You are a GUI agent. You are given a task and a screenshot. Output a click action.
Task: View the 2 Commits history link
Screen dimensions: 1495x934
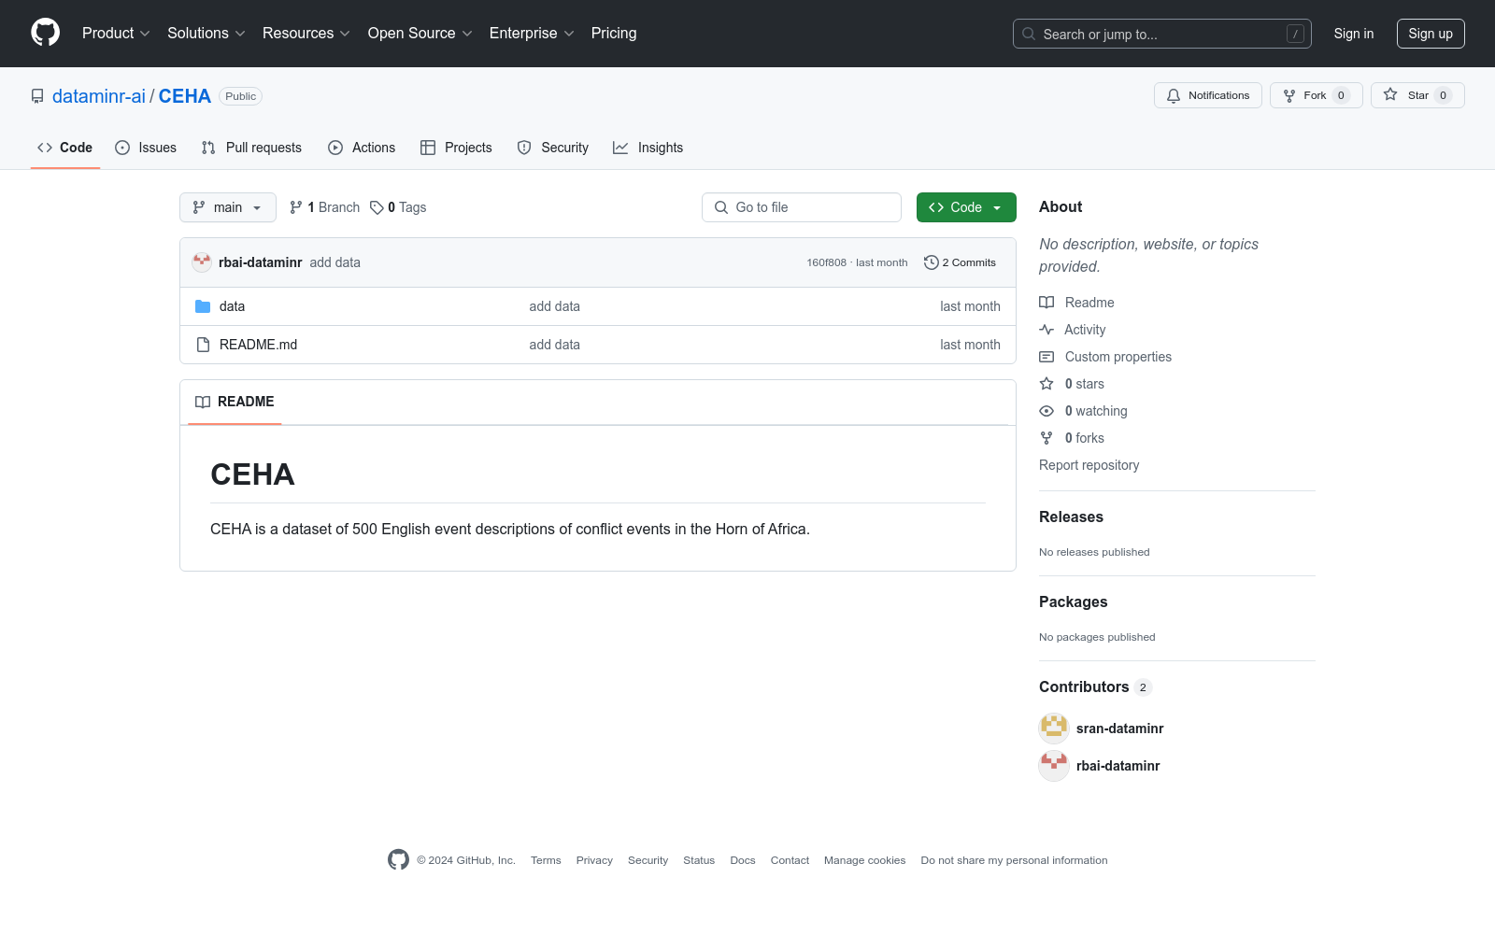(x=960, y=262)
